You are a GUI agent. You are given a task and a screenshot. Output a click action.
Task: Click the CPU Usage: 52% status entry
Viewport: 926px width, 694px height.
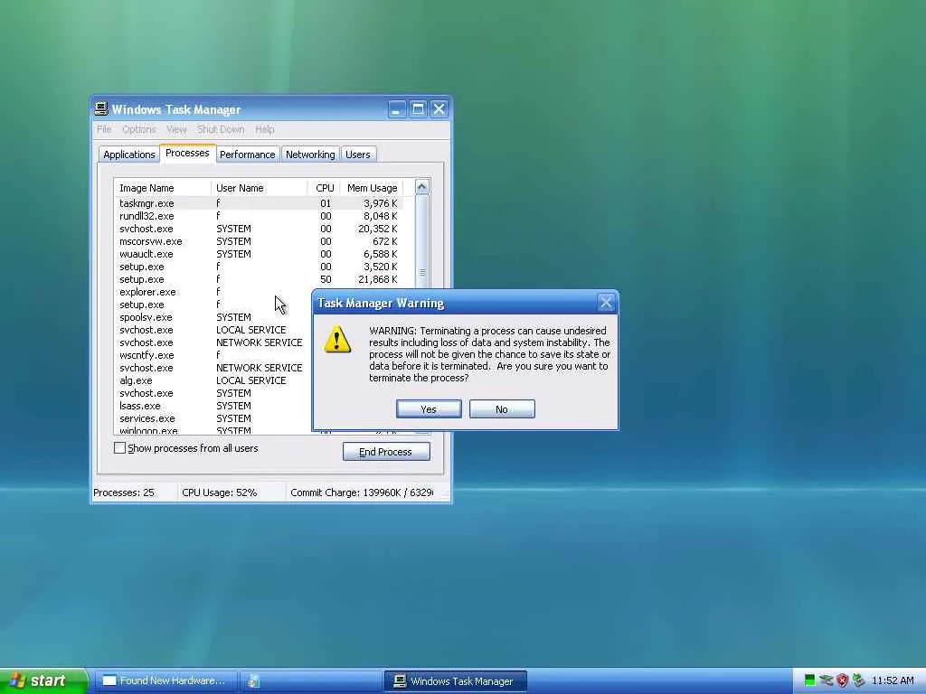231,492
